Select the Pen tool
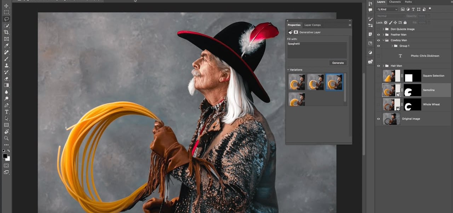The height and width of the screenshot is (213, 453). point(6,105)
